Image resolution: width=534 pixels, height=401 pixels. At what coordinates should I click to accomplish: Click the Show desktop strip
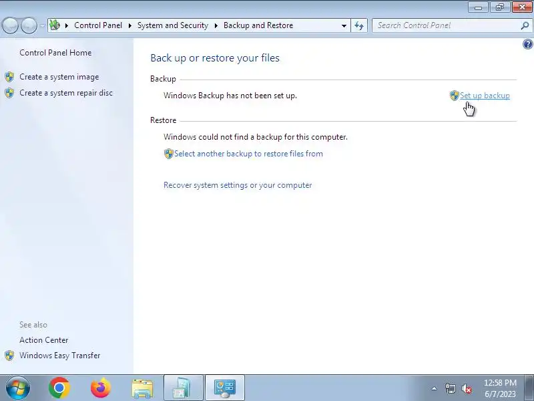[529, 388]
